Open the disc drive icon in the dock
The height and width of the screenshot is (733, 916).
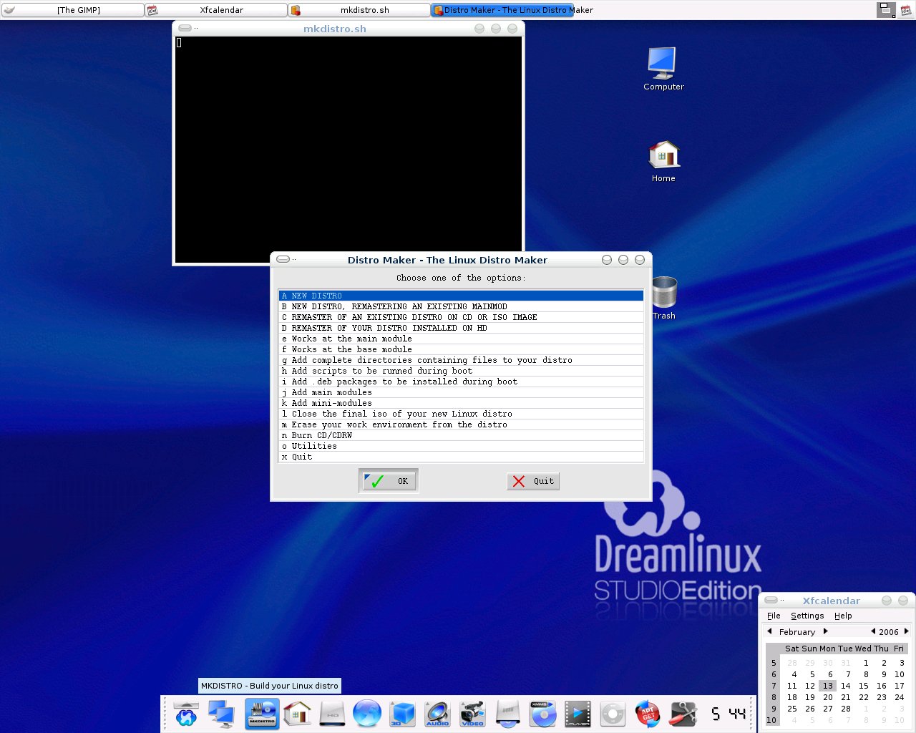(507, 714)
